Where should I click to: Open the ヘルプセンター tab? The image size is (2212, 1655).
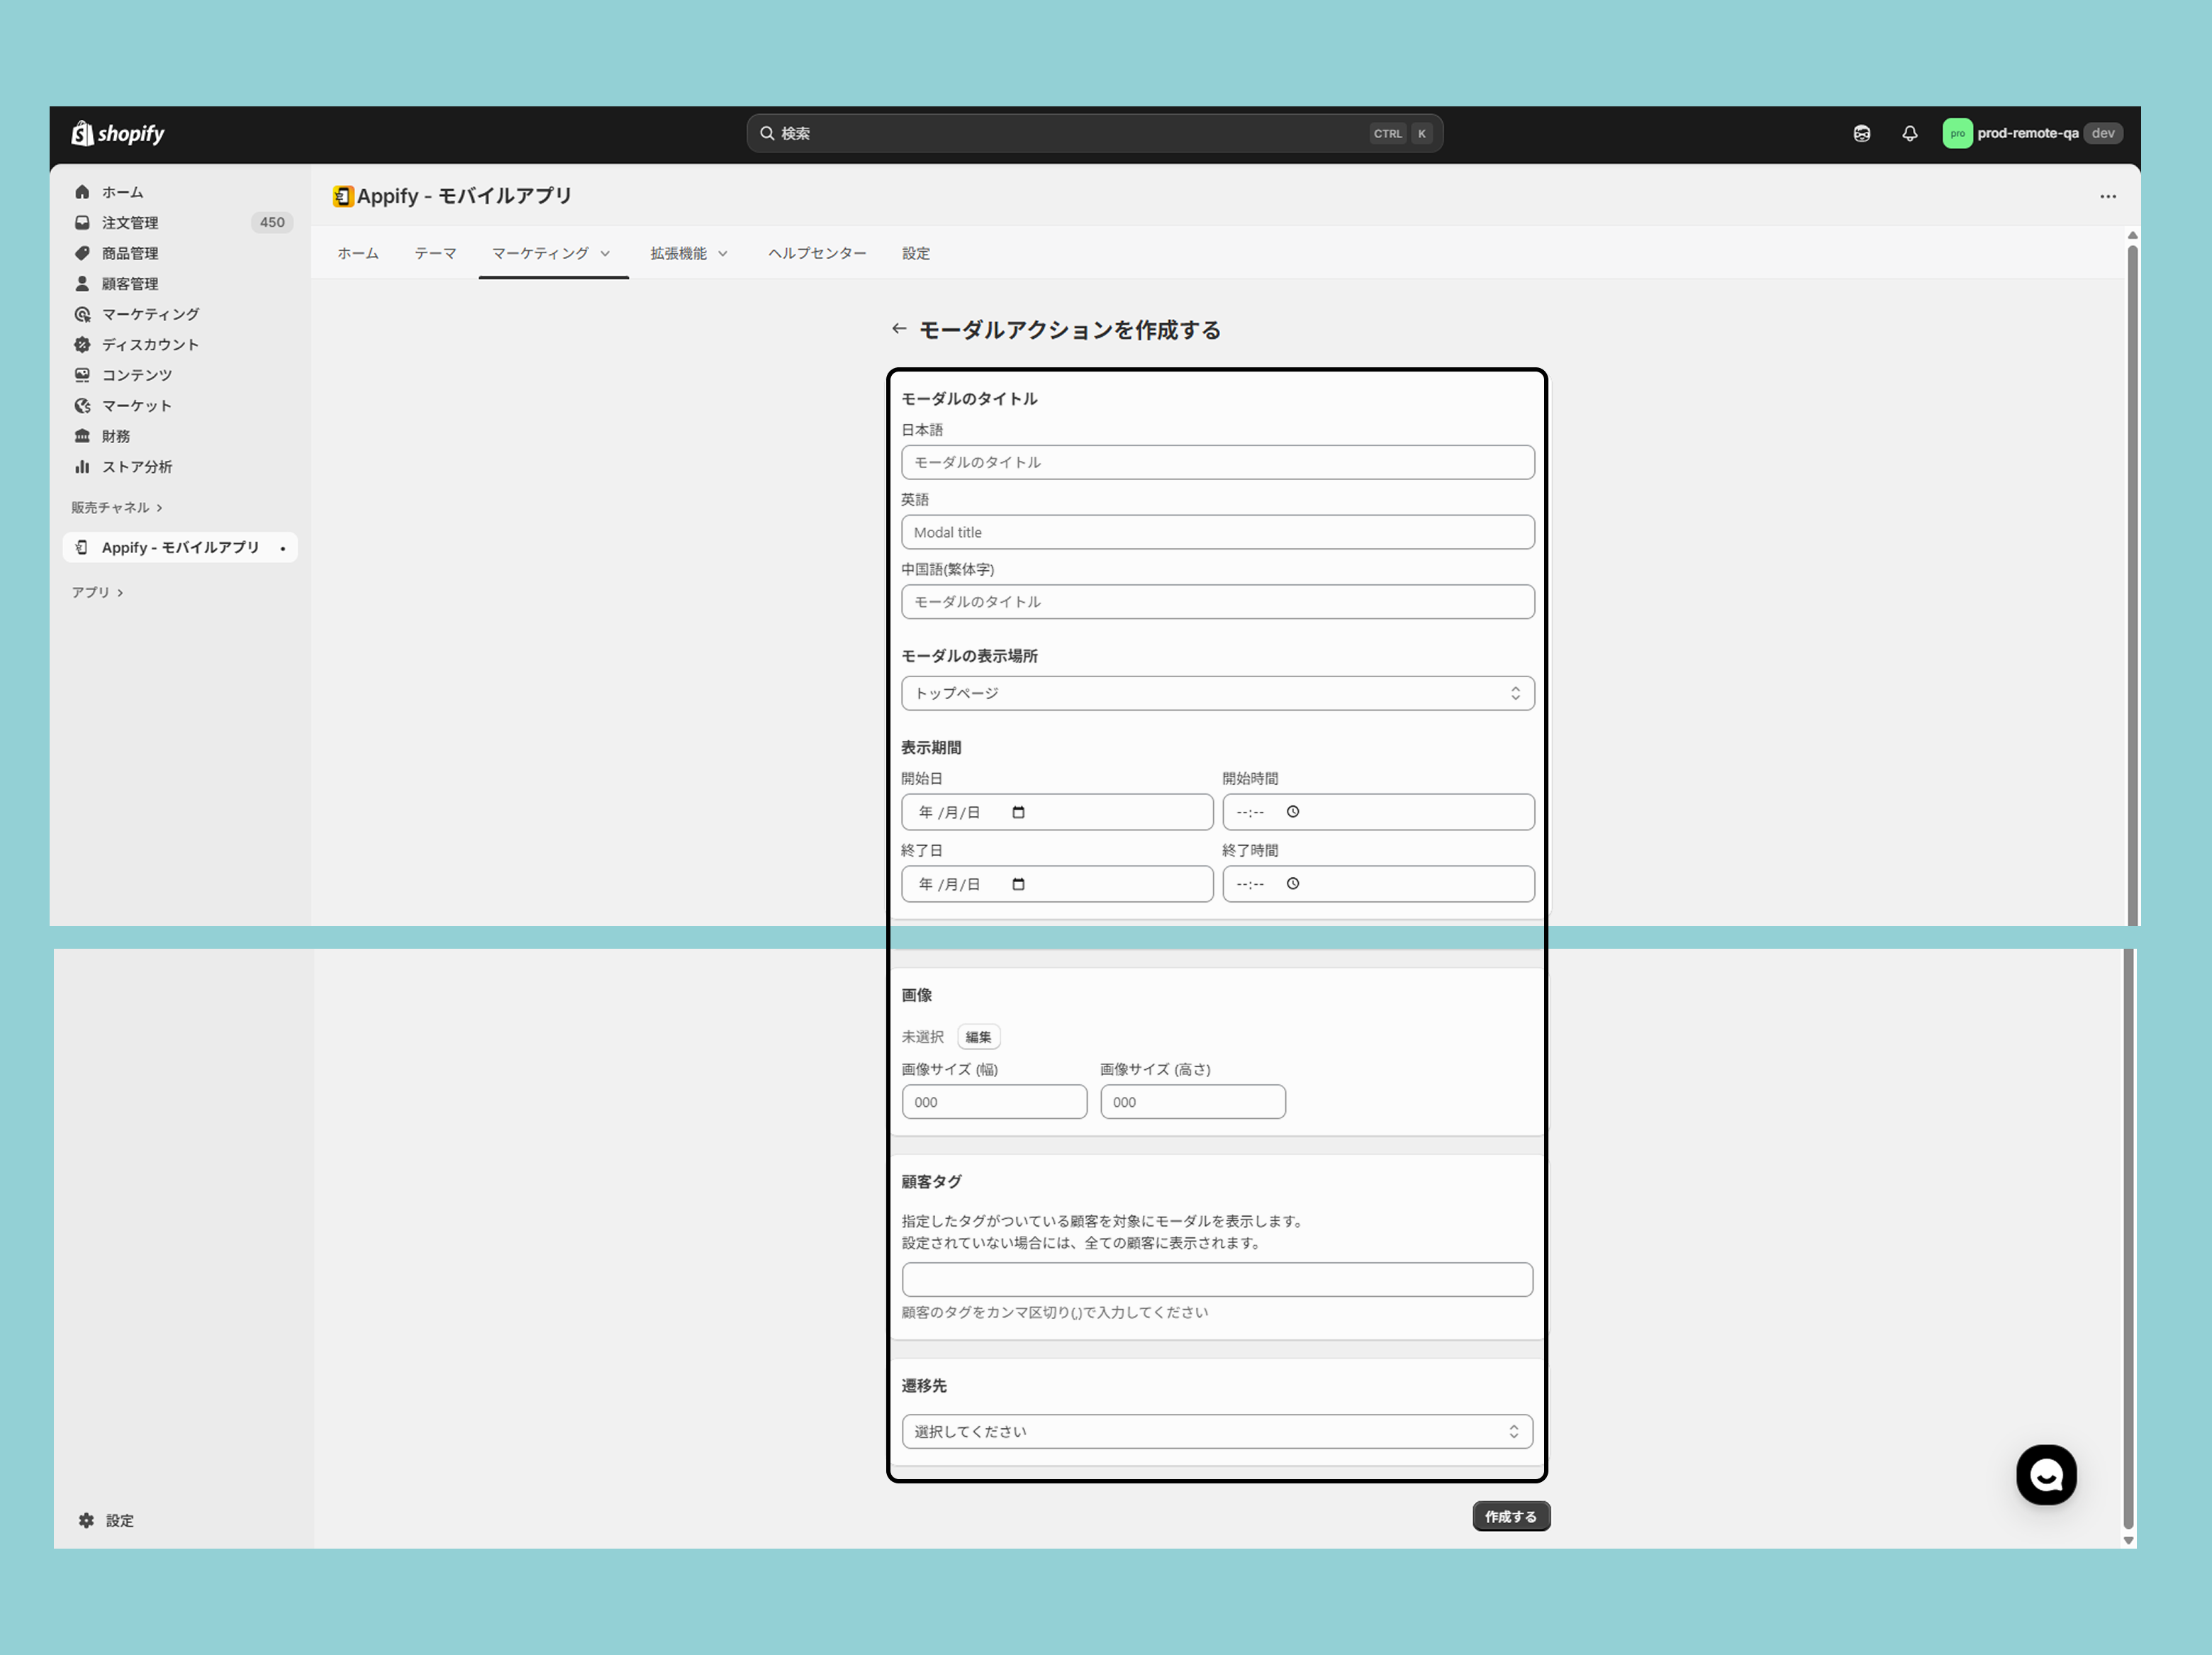(816, 253)
